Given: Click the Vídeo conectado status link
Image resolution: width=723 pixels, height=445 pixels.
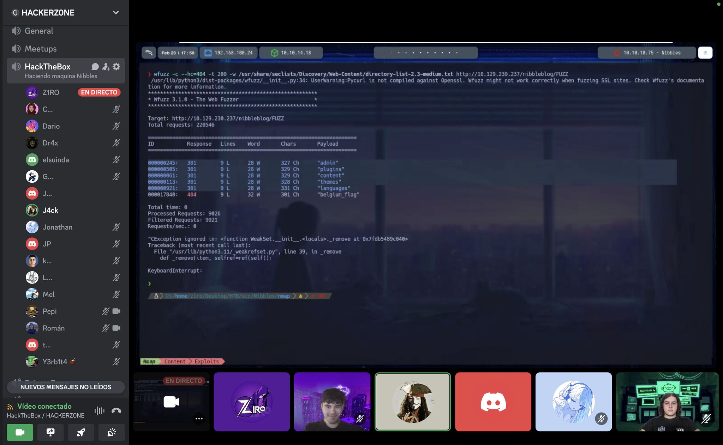Looking at the screenshot, I should [44, 406].
